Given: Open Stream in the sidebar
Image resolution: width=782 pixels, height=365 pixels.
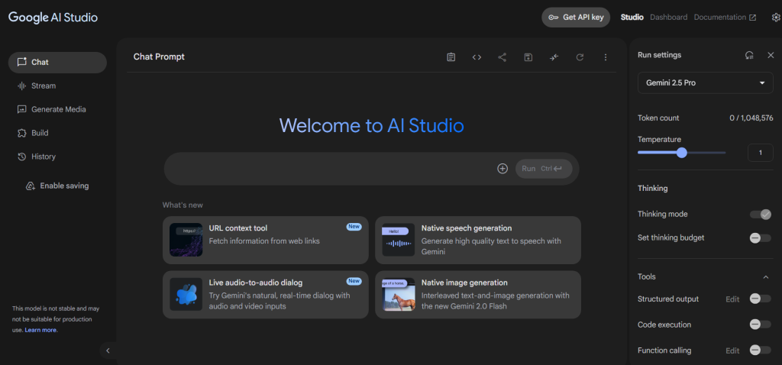Looking at the screenshot, I should click(57, 86).
